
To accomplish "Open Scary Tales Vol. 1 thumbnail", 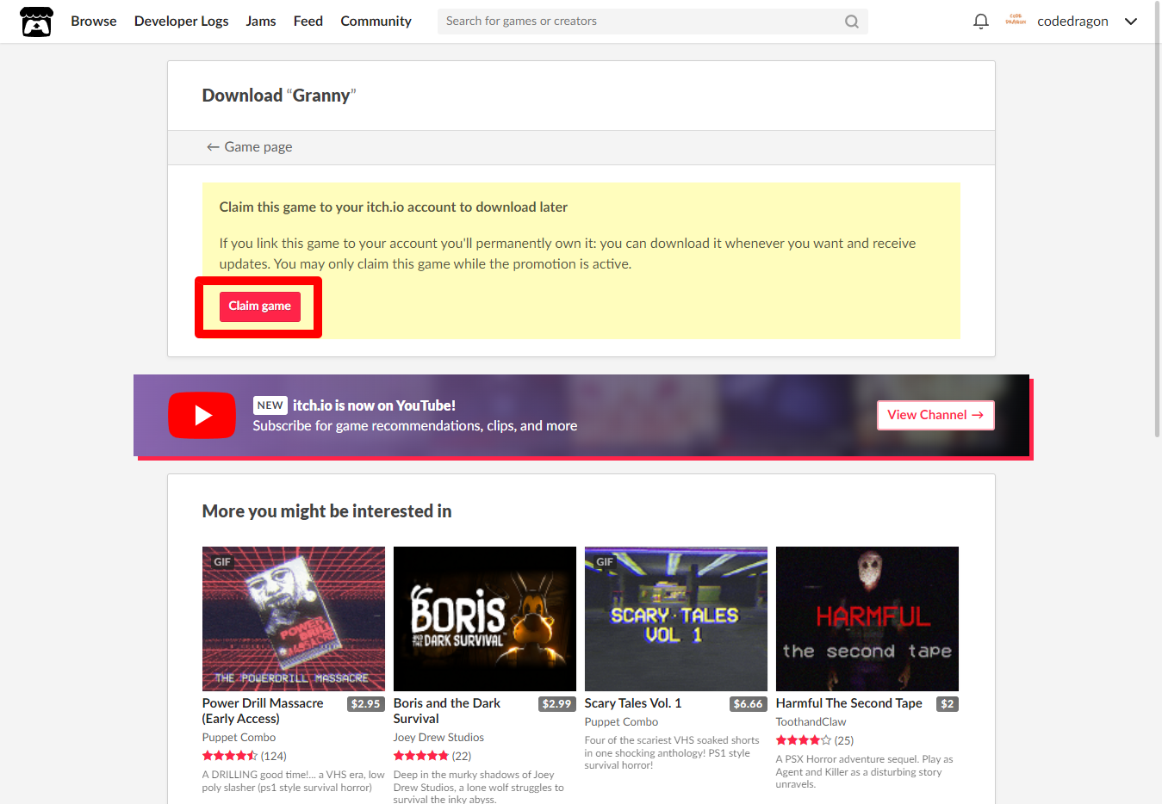I will (x=676, y=619).
